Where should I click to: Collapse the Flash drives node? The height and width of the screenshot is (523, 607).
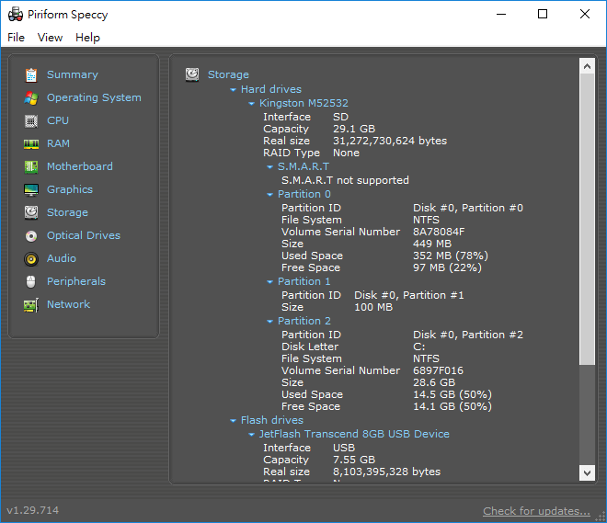234,421
